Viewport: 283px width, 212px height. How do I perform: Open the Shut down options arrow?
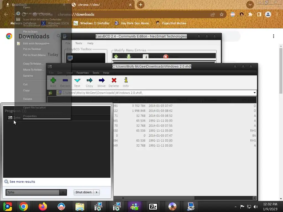pyautogui.click(x=97, y=192)
